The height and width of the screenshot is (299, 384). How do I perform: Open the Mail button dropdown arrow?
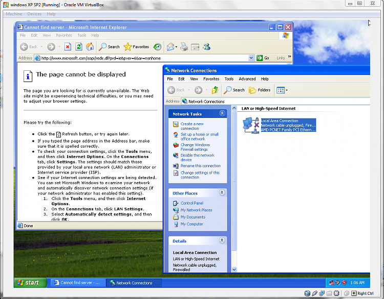point(176,47)
